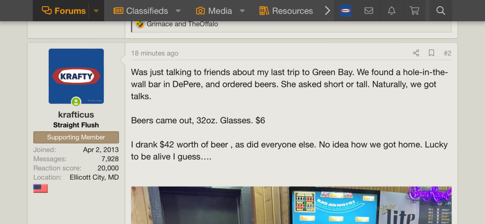Expand the Classifieds dropdown arrow
The height and width of the screenshot is (224, 485).
[x=178, y=11]
